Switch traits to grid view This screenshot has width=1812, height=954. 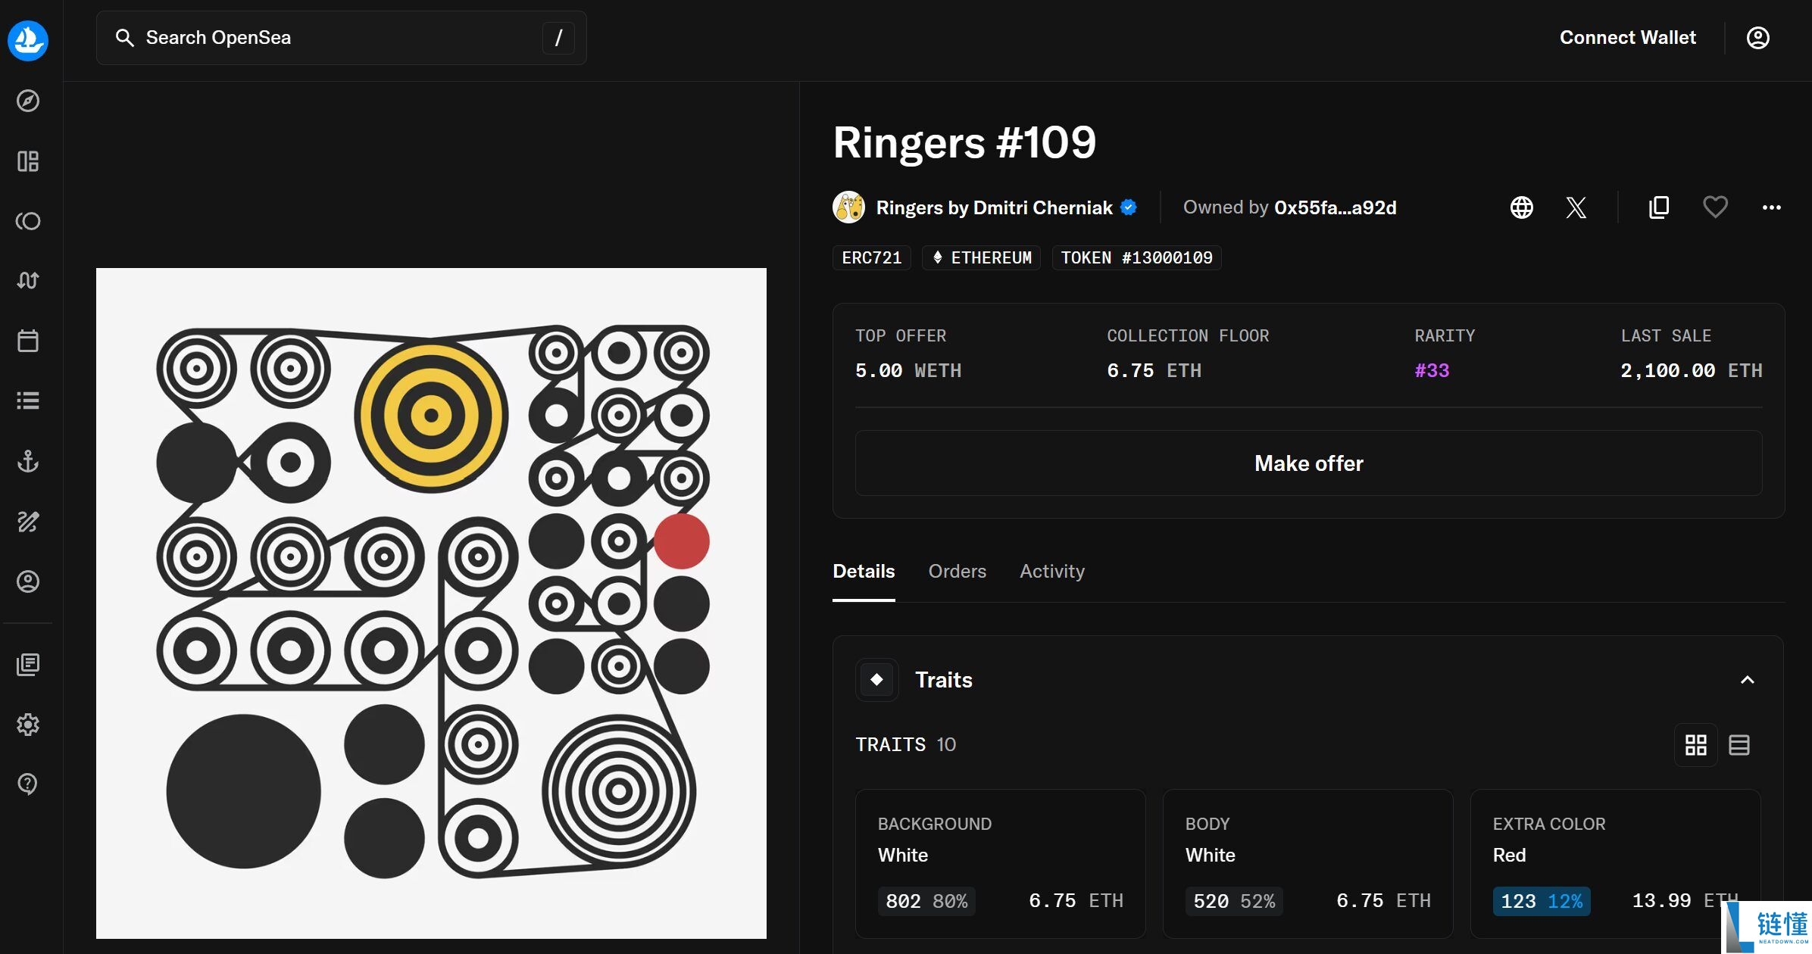coord(1695,745)
